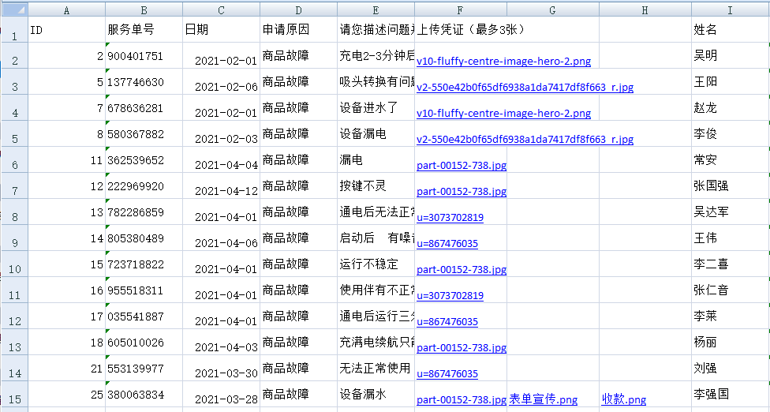Click the select-all corner of the sheet
Viewport: 770px width, 412px height.
pos(13,9)
